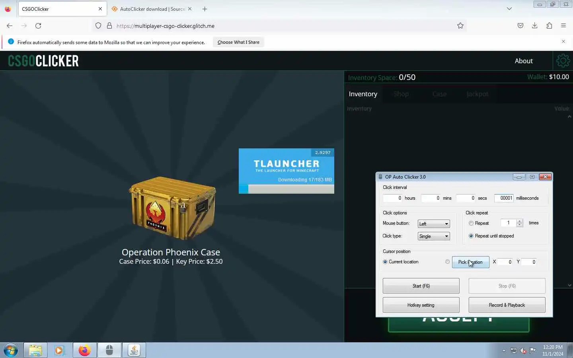
Task: Open the About page link
Action: point(524,61)
